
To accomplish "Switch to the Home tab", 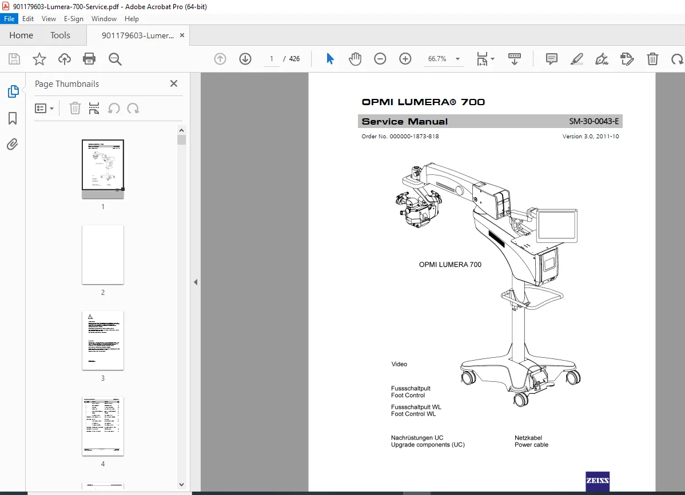I will coord(21,35).
